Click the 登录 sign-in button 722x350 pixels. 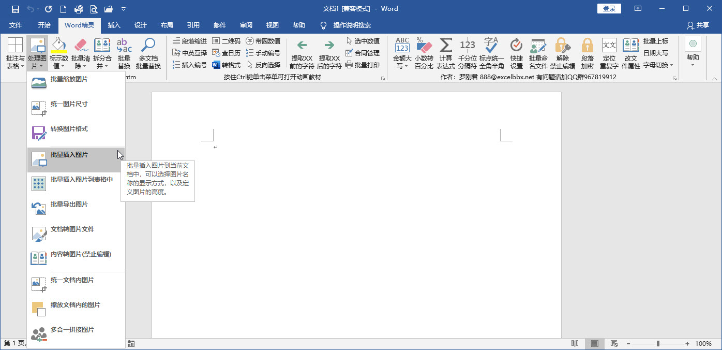(x=609, y=9)
